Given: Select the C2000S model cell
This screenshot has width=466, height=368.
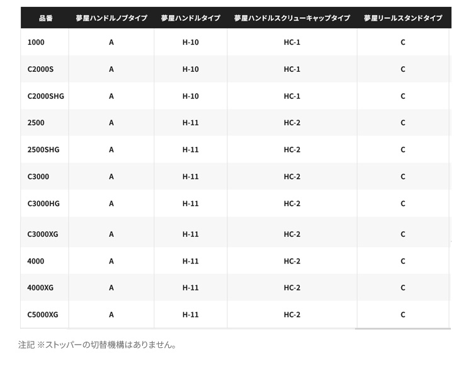Looking at the screenshot, I should pyautogui.click(x=40, y=69).
